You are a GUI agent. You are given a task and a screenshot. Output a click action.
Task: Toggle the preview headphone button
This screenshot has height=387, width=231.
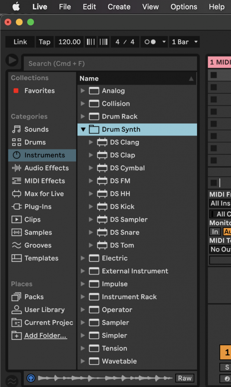tap(31, 378)
